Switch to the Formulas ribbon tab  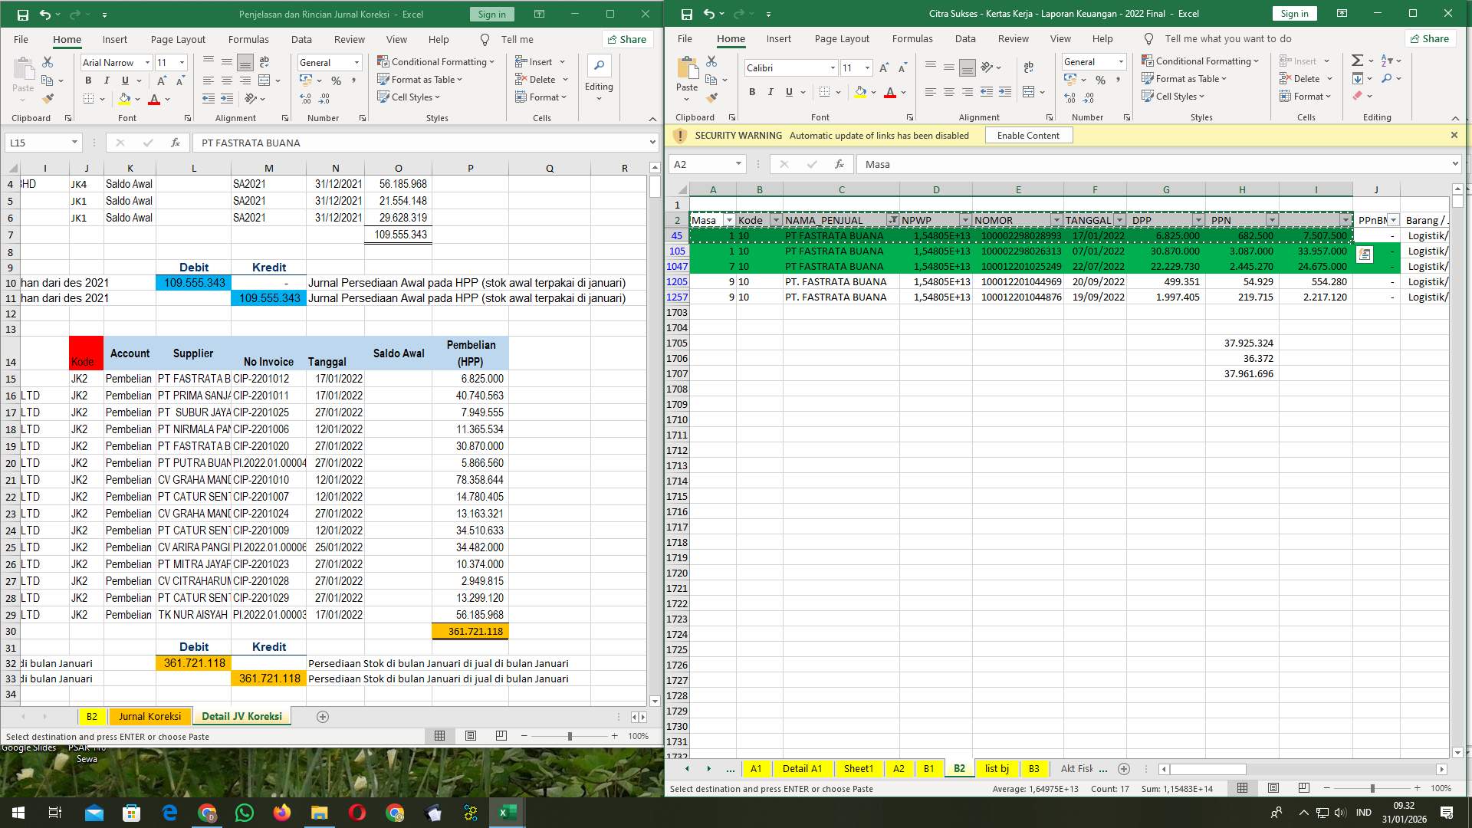coord(248,39)
